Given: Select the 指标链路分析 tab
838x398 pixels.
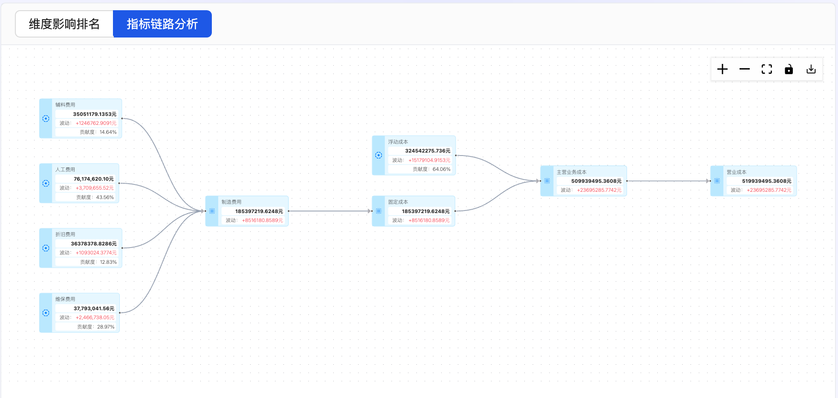Looking at the screenshot, I should coord(162,24).
